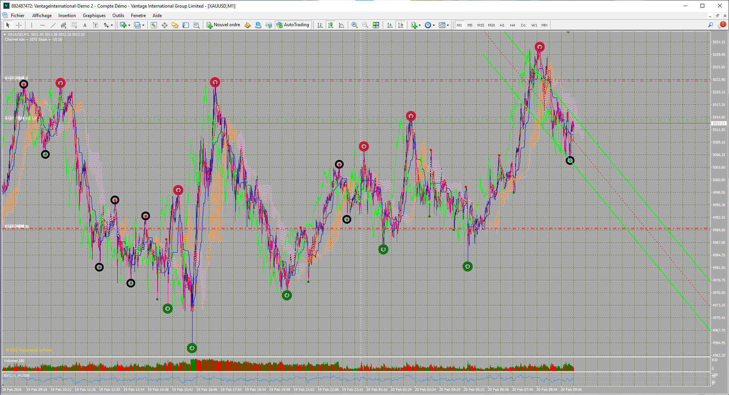729x395 pixels.
Task: Open the Fenetre menu
Action: pos(138,16)
